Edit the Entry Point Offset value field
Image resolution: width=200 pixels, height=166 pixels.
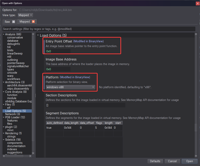pos(83,51)
